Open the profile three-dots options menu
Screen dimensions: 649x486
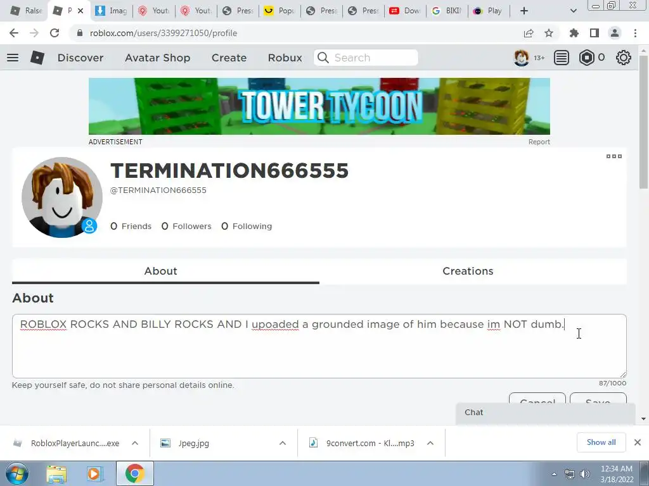coord(614,156)
